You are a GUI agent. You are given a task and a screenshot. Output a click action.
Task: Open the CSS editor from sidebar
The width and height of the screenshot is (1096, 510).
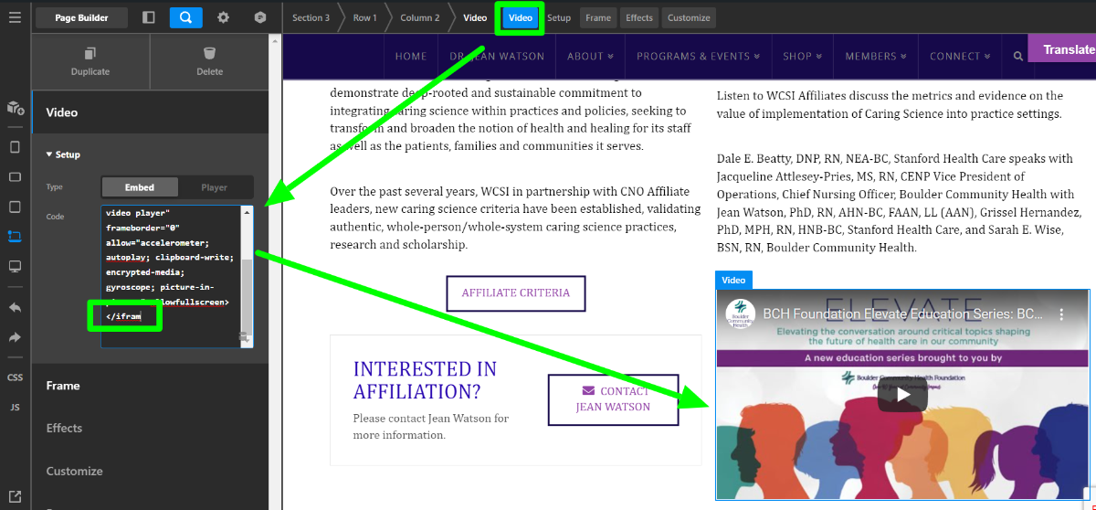[x=15, y=377]
